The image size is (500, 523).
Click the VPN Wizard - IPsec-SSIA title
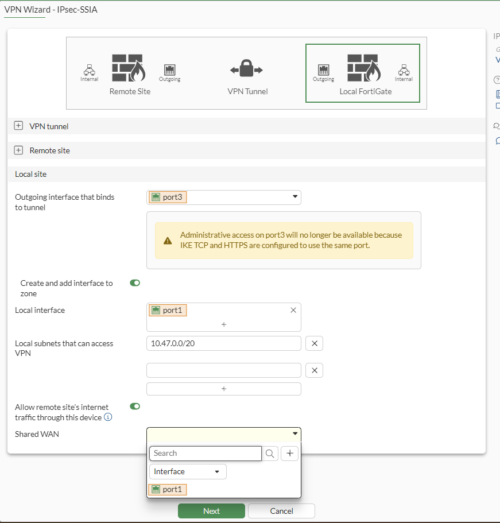click(51, 9)
